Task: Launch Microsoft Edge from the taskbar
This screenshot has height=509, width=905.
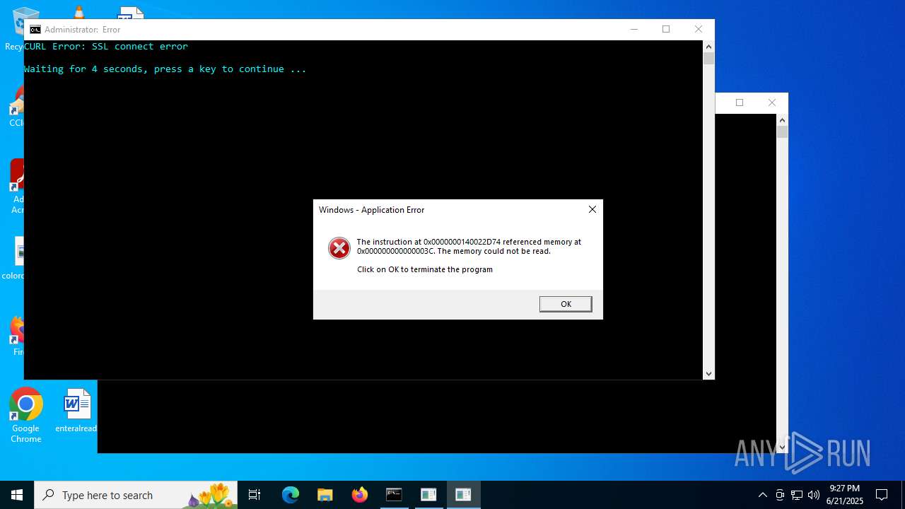Action: pos(291,495)
